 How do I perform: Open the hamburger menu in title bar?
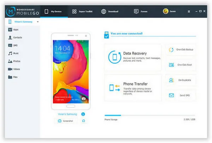[189, 11]
